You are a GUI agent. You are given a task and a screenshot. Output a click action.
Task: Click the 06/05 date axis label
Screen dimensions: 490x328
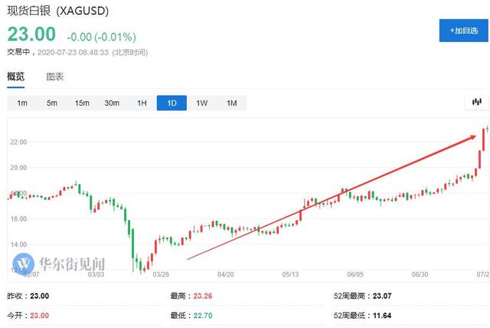point(355,274)
